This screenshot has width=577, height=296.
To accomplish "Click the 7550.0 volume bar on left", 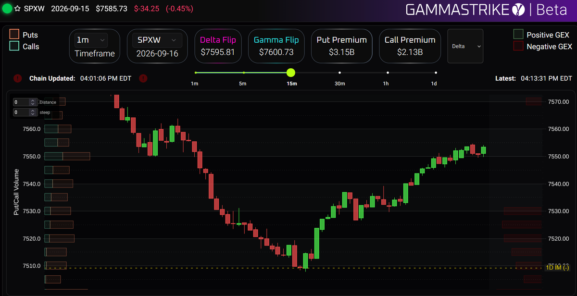I will (67, 156).
